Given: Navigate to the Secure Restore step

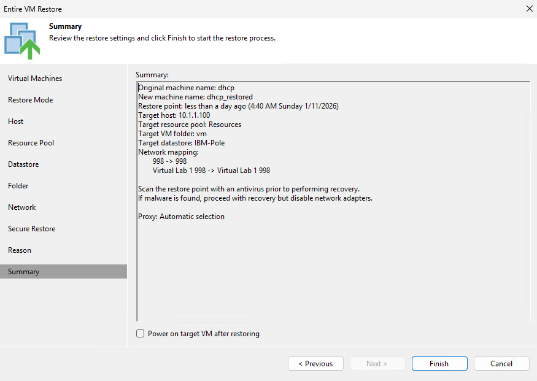Looking at the screenshot, I should pos(31,228).
